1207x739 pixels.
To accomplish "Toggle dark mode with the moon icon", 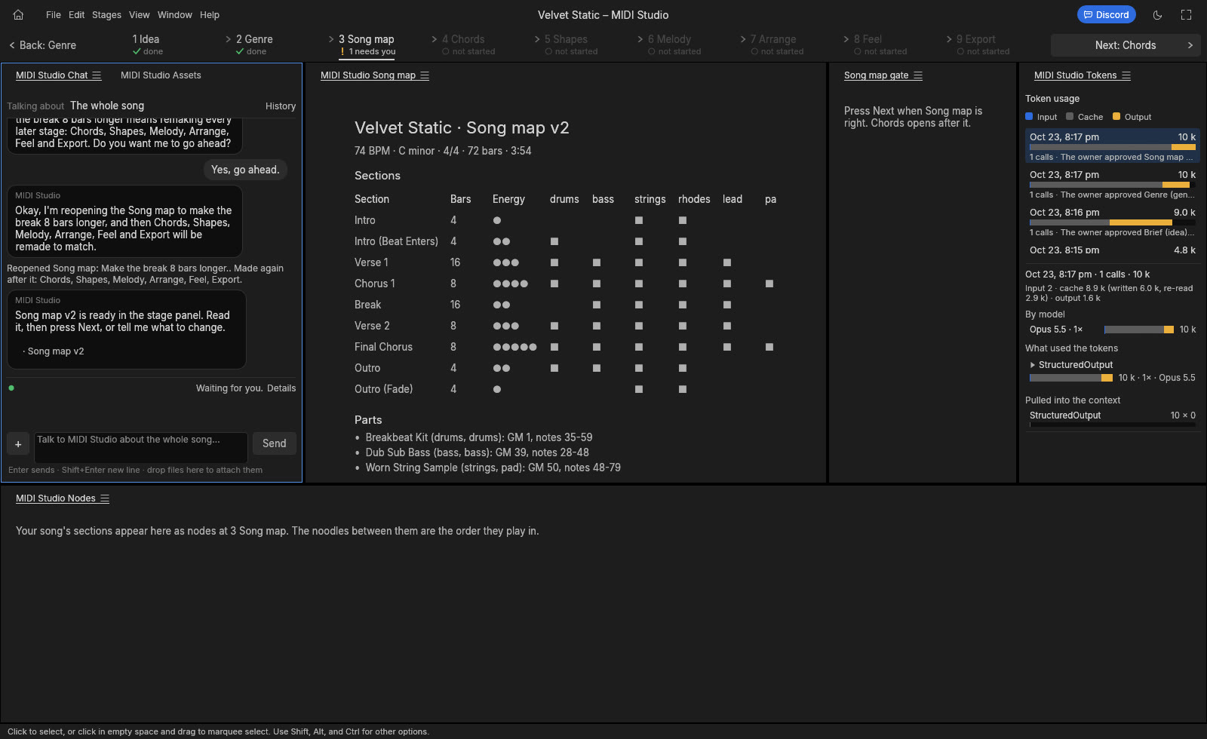I will coord(1157,14).
